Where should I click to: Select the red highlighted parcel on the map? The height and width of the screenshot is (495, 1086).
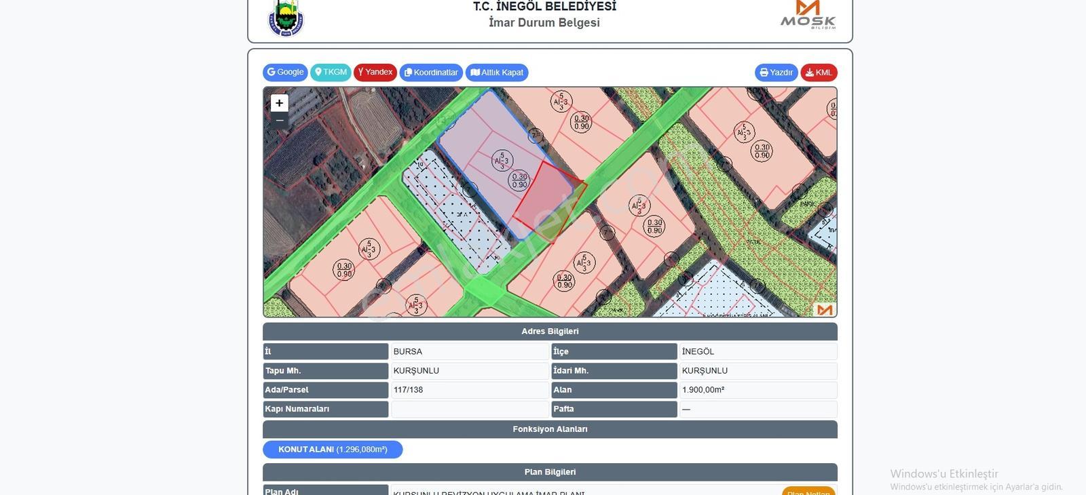(x=550, y=201)
